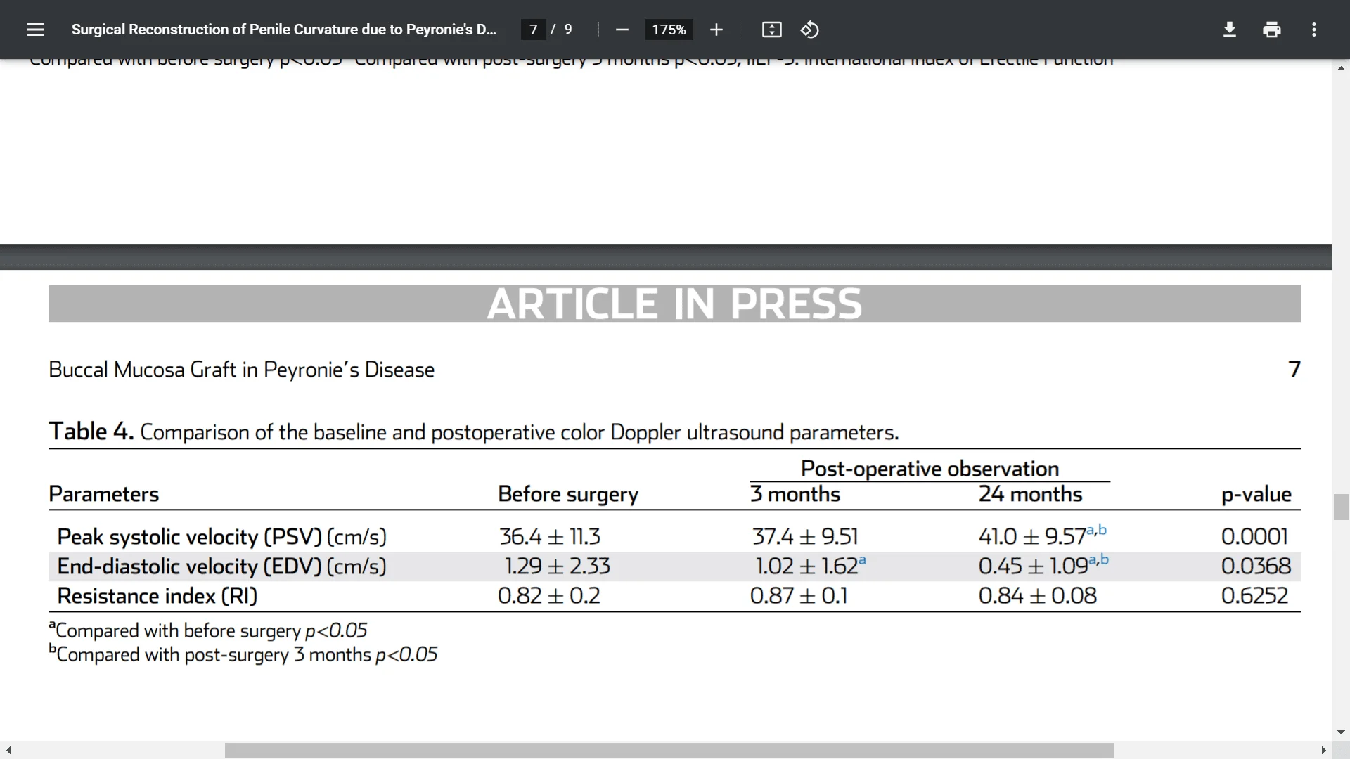Screen dimensions: 1350x759
Task: Click the document title in toolbar
Action: pyautogui.click(x=283, y=30)
